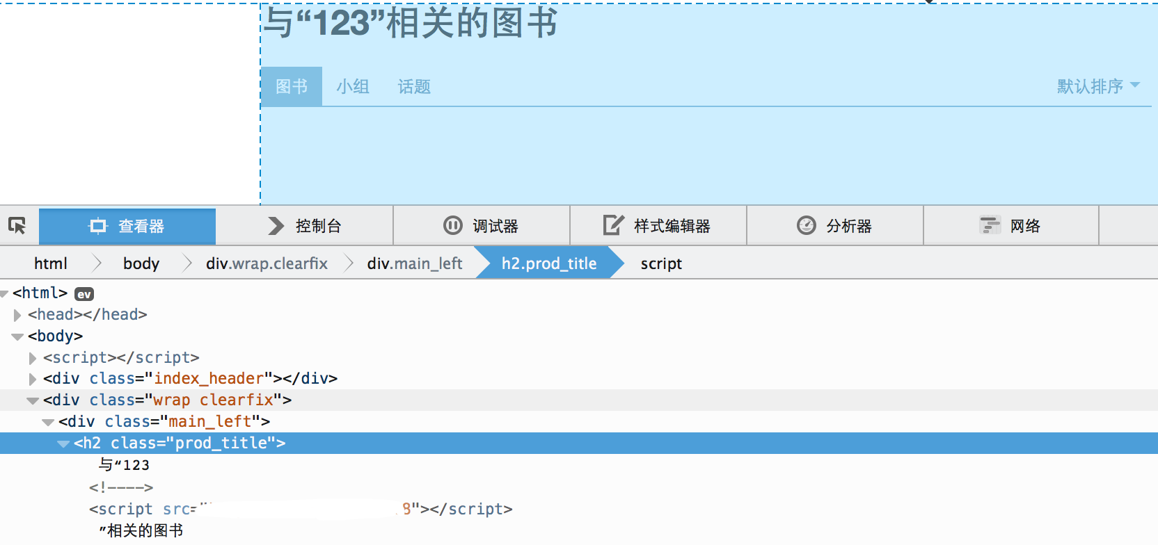Click the page heading 与“123”相关的图书

click(411, 23)
